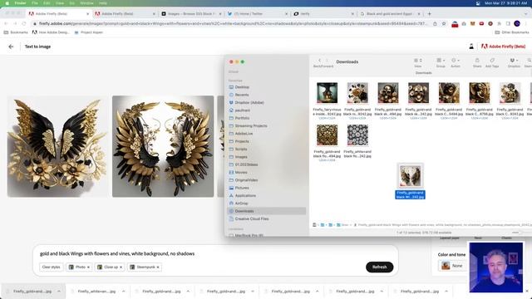Open the Apple menu icon
The image size is (532, 299).
pos(7,3)
